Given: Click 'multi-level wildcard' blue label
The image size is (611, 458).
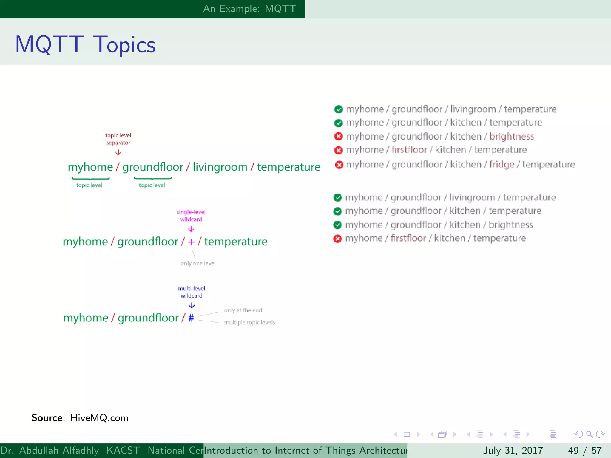Looking at the screenshot, I should click(x=192, y=292).
